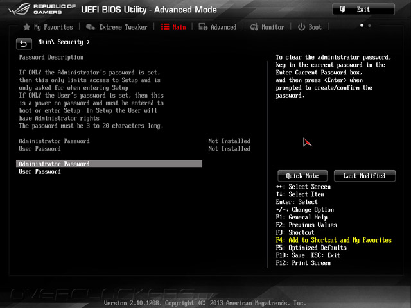Click the star icon of My Favorites

tap(27, 27)
